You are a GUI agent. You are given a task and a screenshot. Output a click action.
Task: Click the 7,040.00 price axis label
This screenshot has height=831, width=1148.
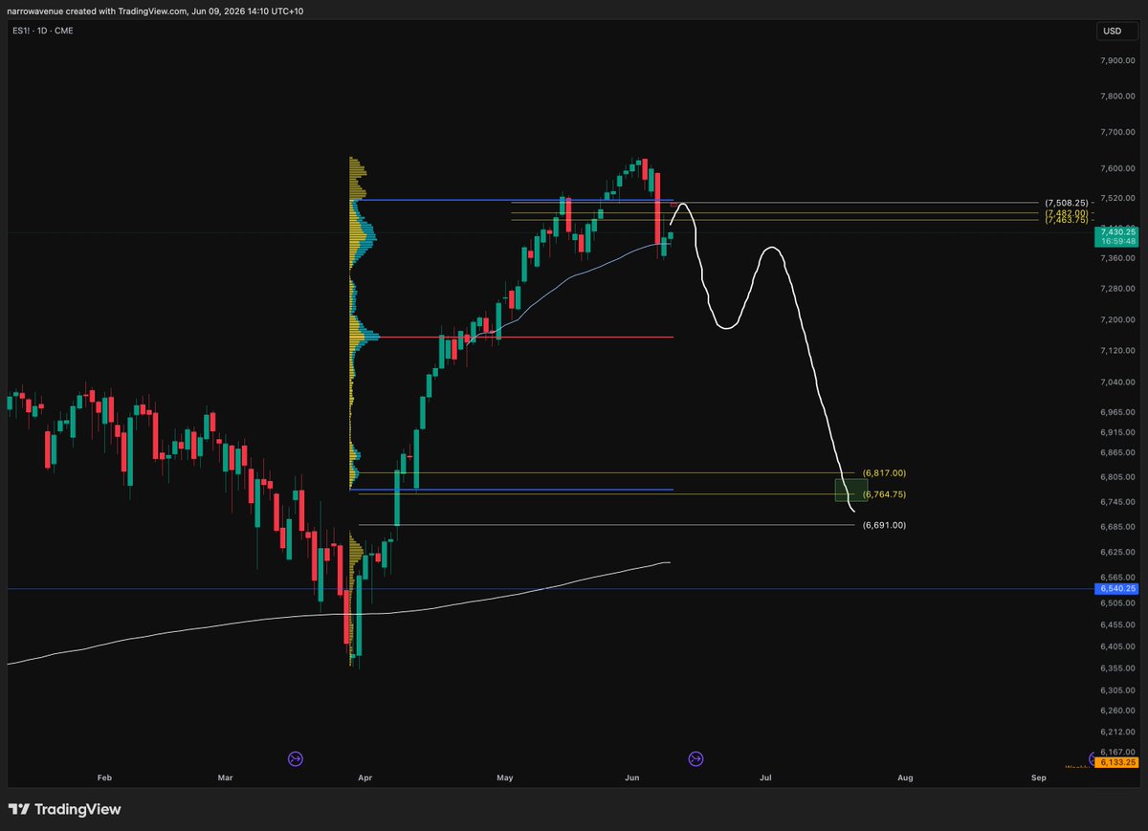point(1117,383)
